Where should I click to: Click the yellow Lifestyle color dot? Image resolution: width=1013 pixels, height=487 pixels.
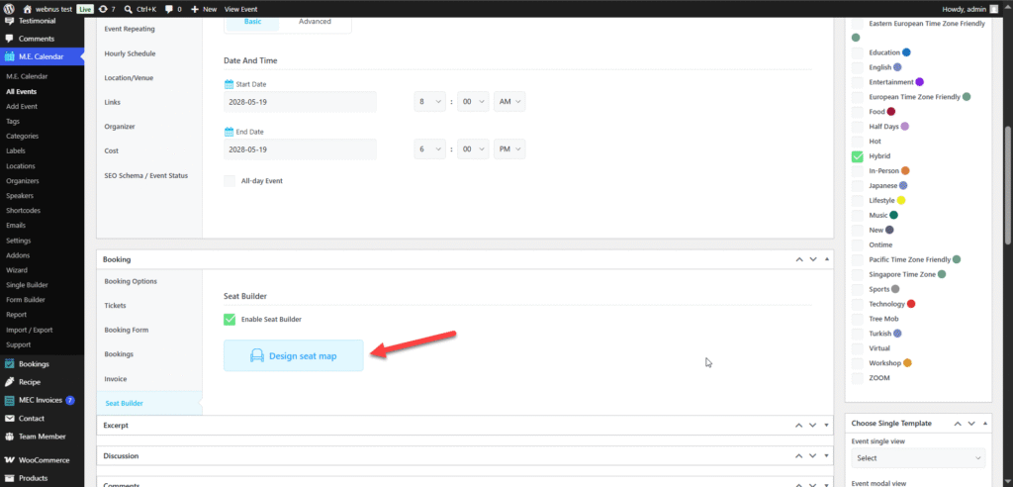[901, 201]
